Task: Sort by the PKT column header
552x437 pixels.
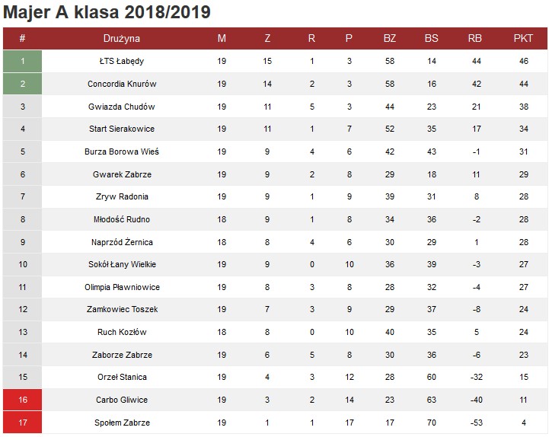Action: [523, 39]
